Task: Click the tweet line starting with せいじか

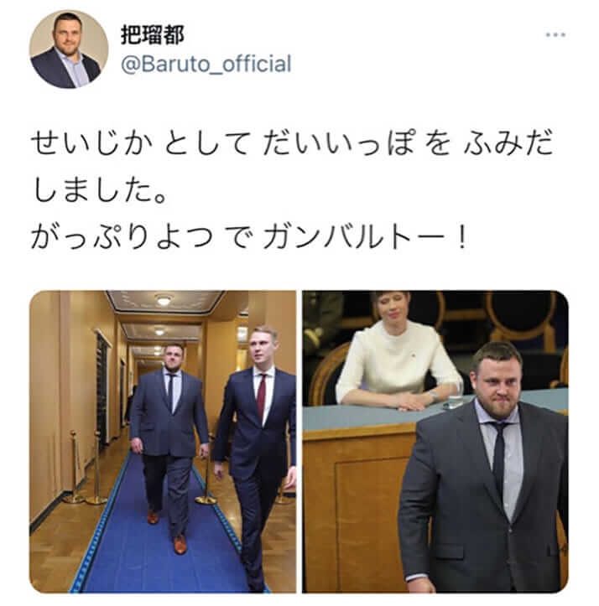Action: 292,144
